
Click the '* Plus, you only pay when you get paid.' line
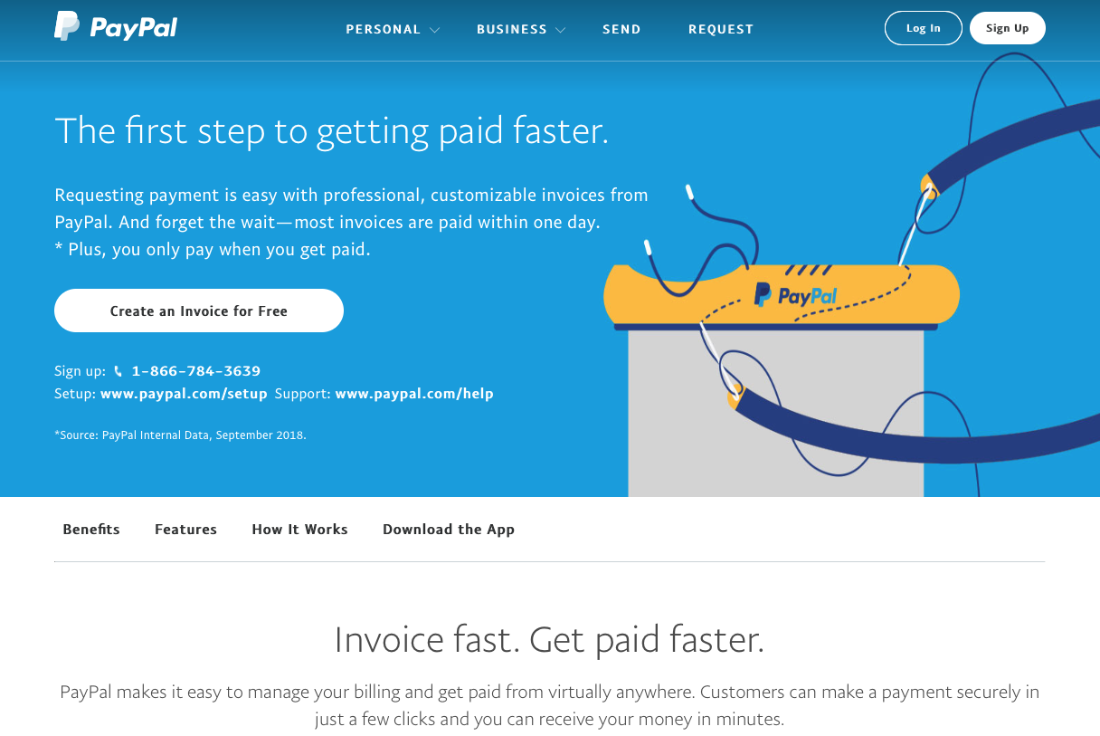[213, 249]
